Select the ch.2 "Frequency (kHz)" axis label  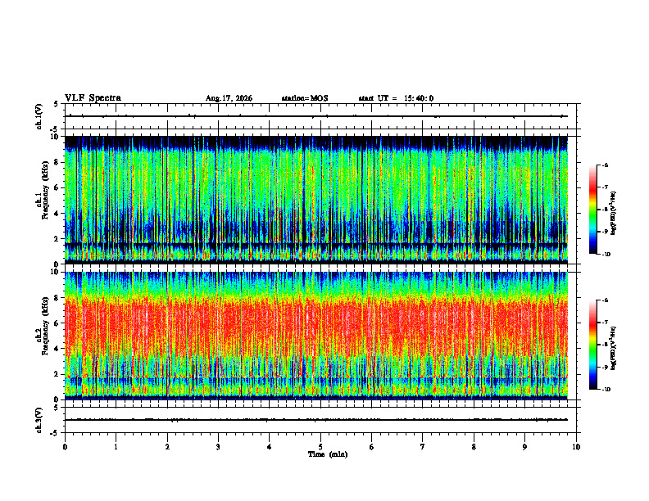(x=45, y=325)
